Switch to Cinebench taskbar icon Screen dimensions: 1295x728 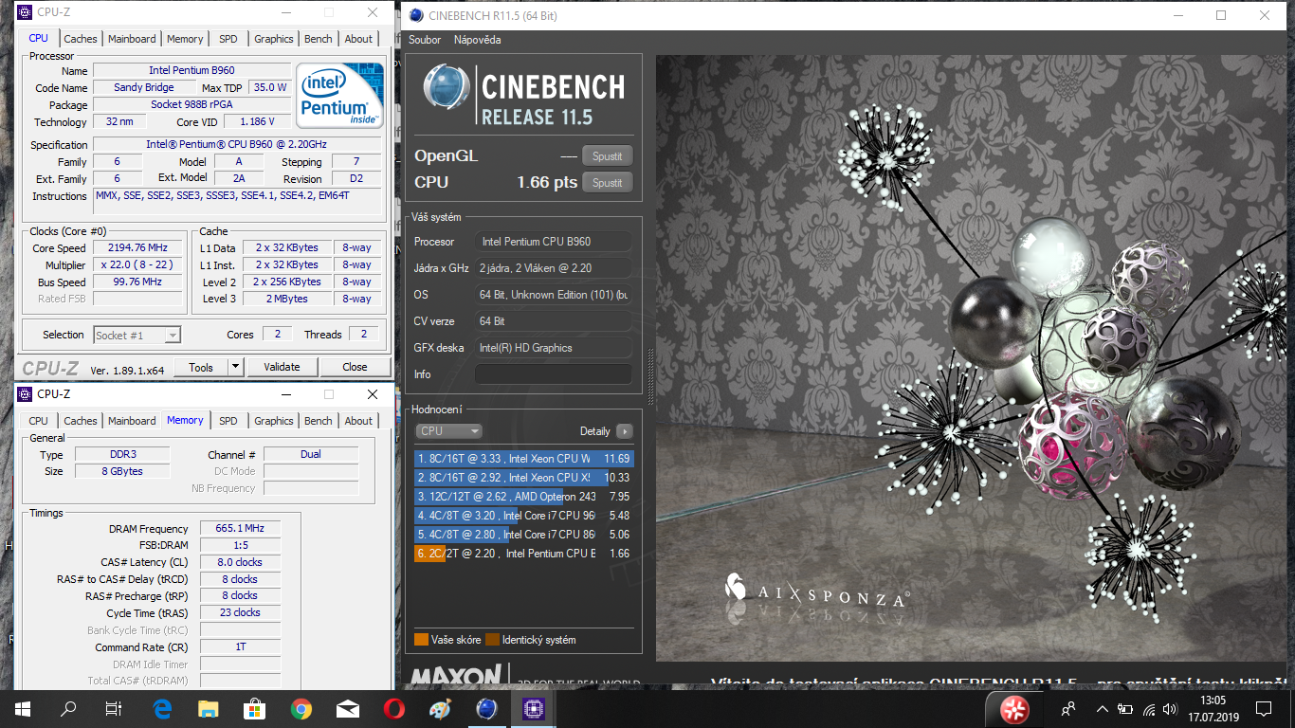tap(487, 708)
